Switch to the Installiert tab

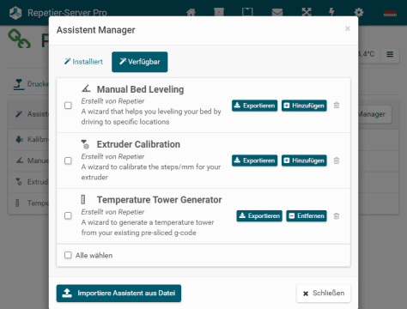pyautogui.click(x=83, y=62)
